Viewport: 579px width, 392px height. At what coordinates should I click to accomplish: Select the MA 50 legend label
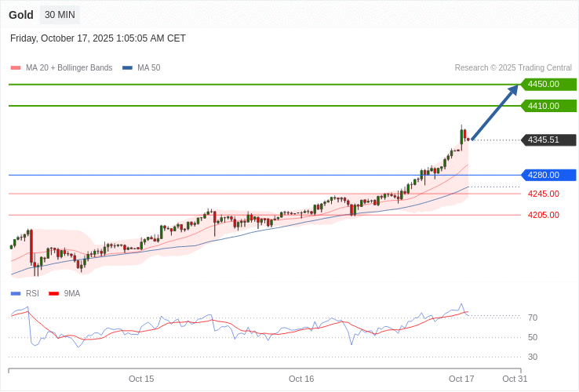coord(148,68)
